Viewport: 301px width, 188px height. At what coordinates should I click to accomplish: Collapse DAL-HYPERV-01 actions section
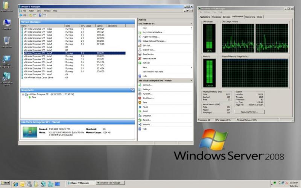point(191,24)
